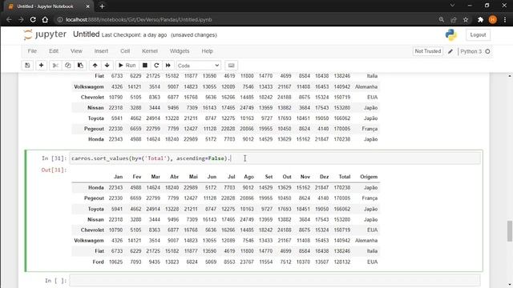513x288 pixels.
Task: Rename notebook by clicking the Untitled title
Action: pos(86,34)
